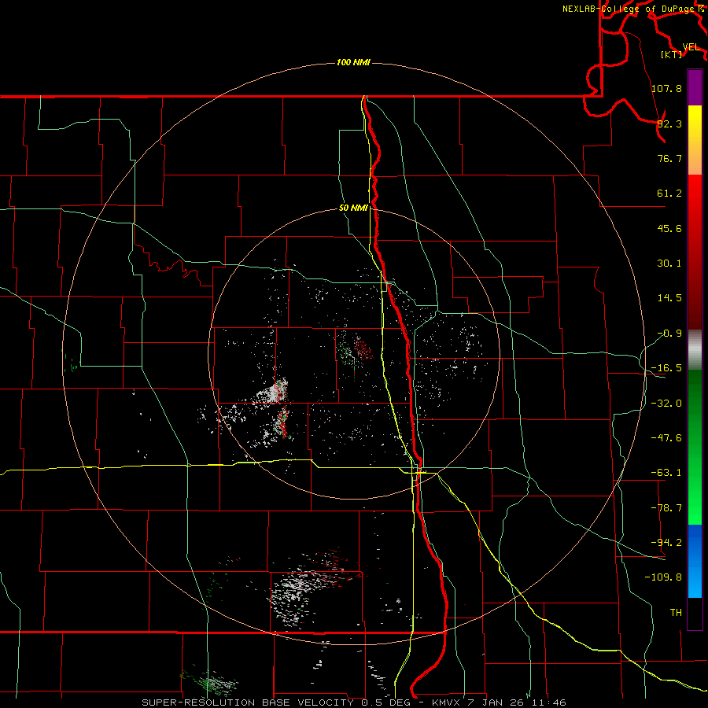
Task: Pick the yellow-orange segment of the color bar
Action: tap(695, 140)
